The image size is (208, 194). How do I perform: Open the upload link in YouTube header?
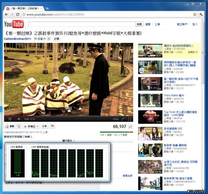[157, 24]
